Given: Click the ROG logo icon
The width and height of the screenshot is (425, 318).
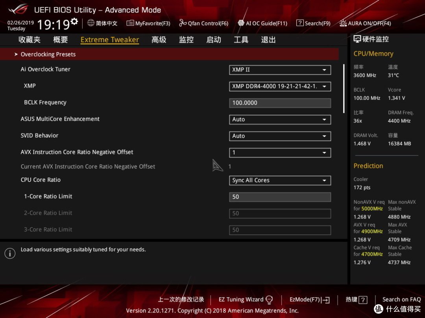Looking at the screenshot, I should [x=18, y=9].
